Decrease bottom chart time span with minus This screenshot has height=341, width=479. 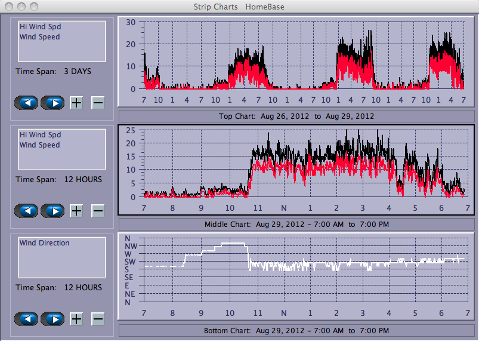coord(98,319)
